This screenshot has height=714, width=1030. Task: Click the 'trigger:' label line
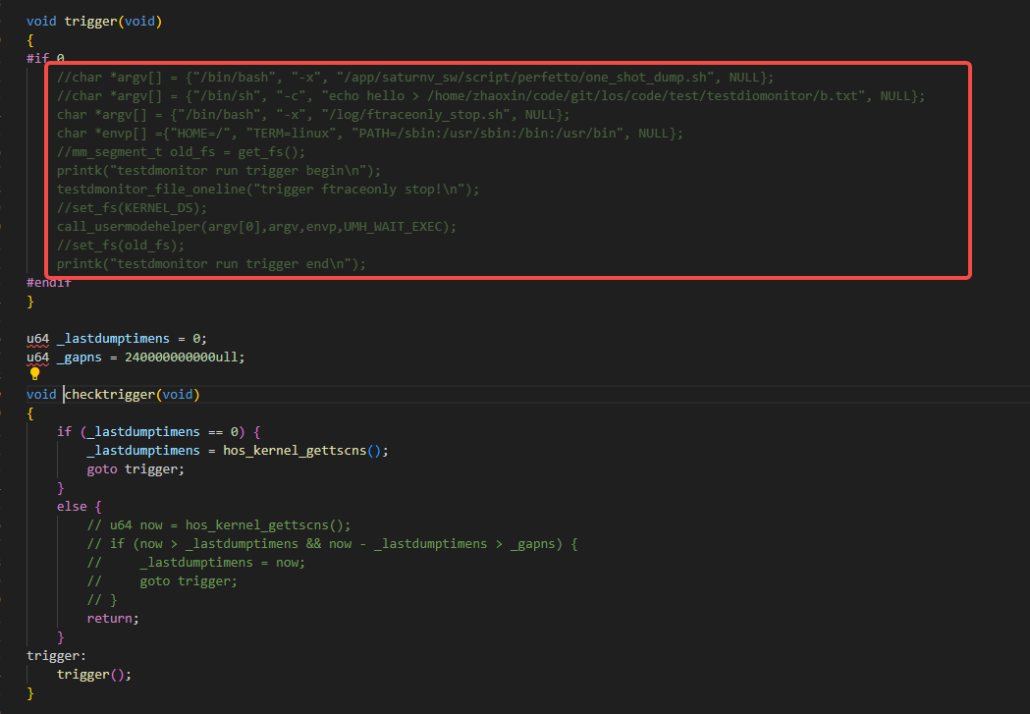click(x=57, y=655)
